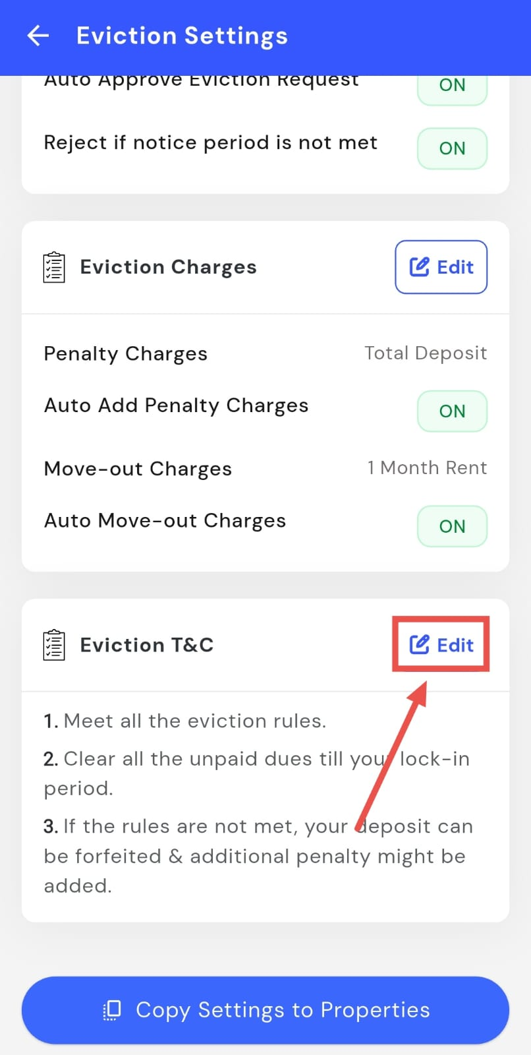The image size is (531, 1055).
Task: Tap the 1 Month Rent value
Action: pyautogui.click(x=427, y=468)
